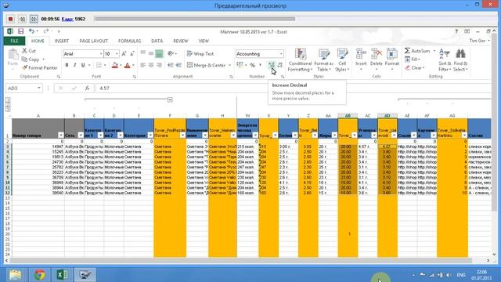Apply the fill color bucket
The image size is (501, 282).
click(115, 65)
